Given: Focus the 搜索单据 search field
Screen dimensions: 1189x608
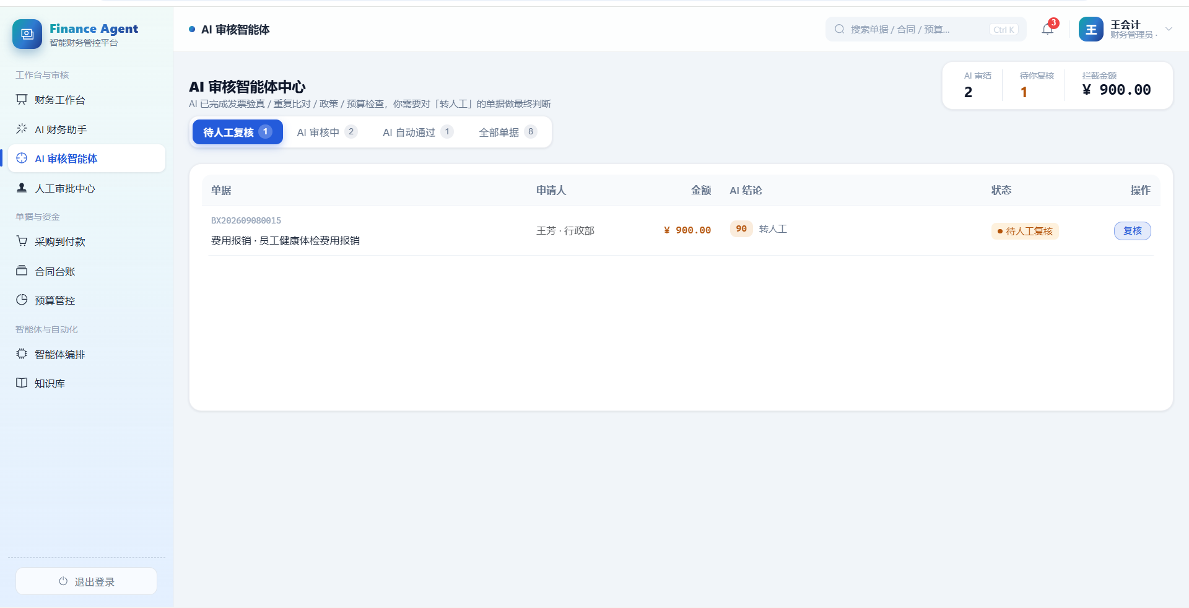Looking at the screenshot, I should 926,29.
